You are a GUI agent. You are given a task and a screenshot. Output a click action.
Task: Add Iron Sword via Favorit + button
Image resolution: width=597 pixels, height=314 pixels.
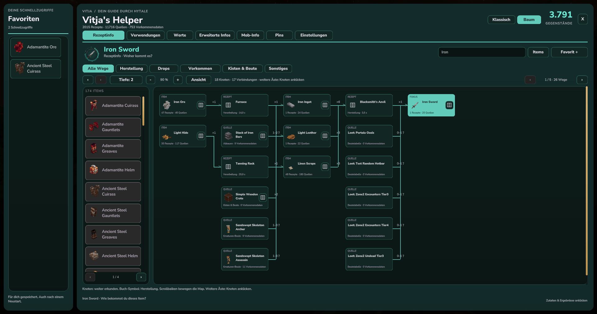pyautogui.click(x=569, y=52)
